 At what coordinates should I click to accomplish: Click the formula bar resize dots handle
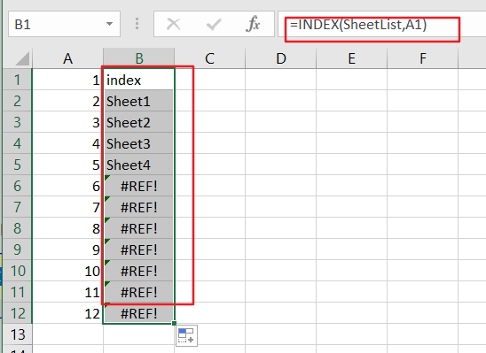137,24
